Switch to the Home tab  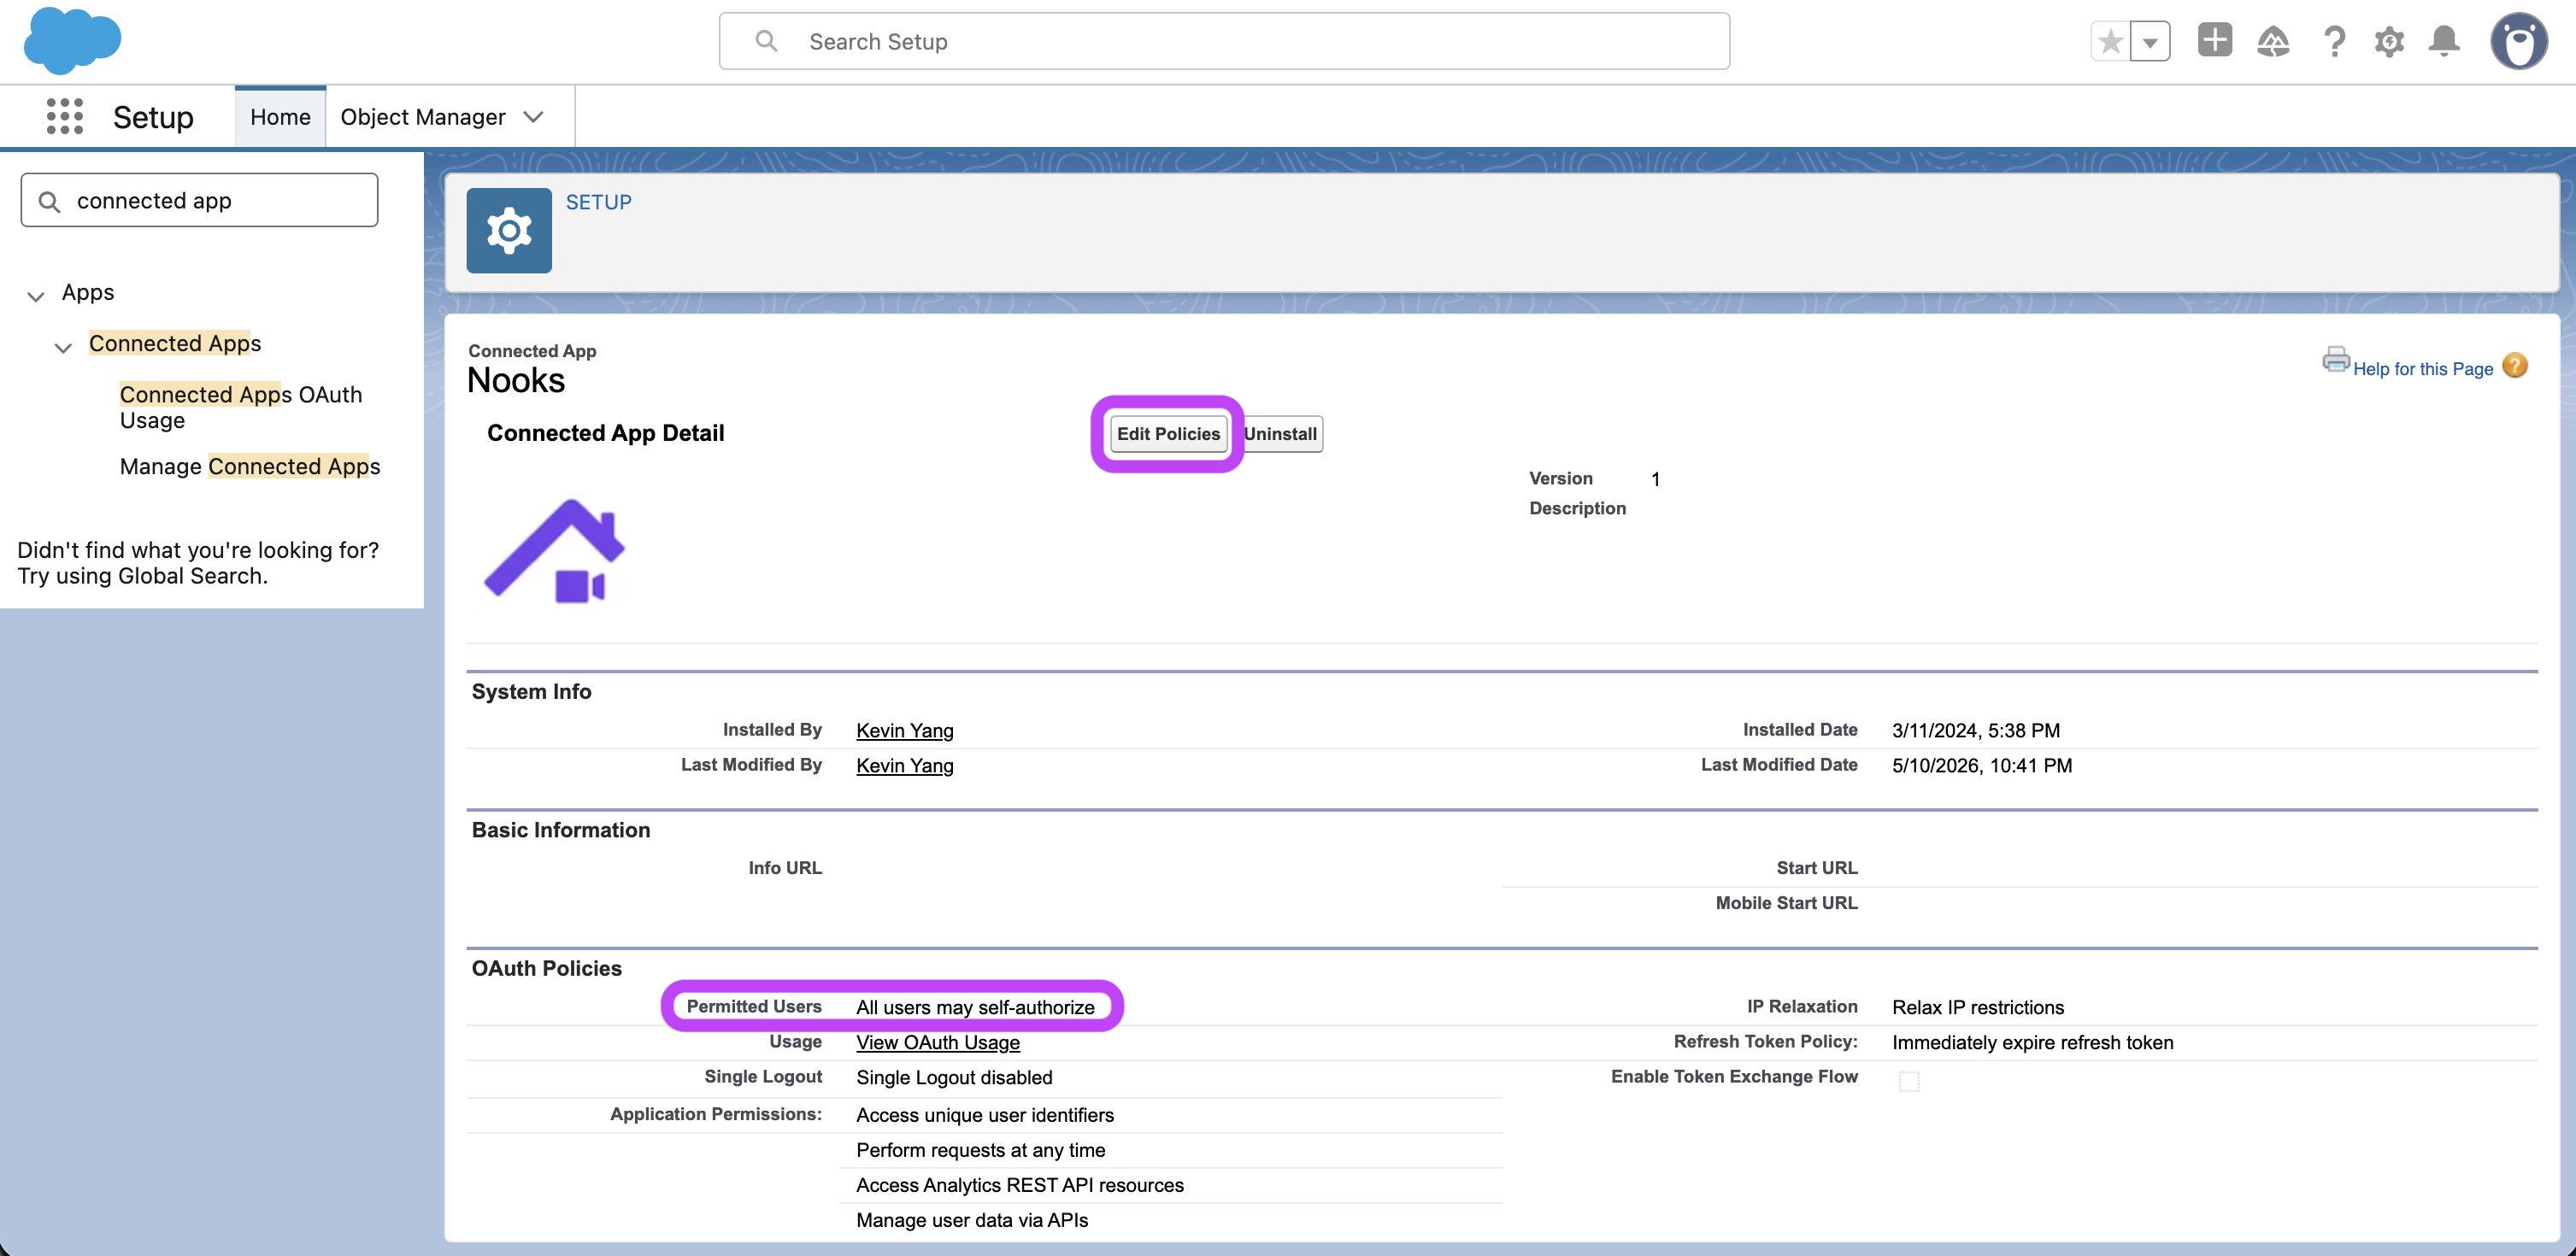(x=280, y=117)
